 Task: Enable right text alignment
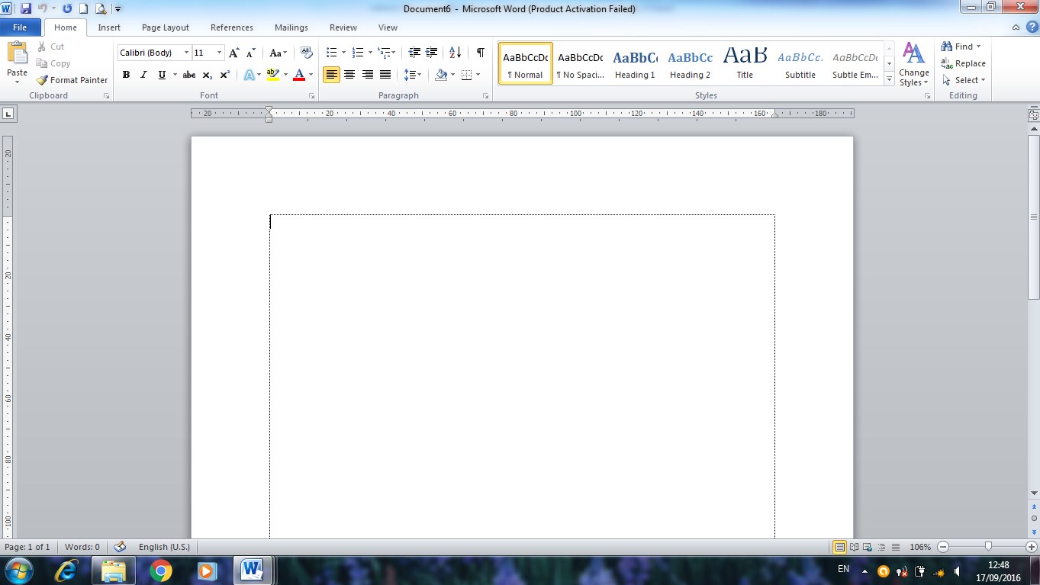coord(367,75)
